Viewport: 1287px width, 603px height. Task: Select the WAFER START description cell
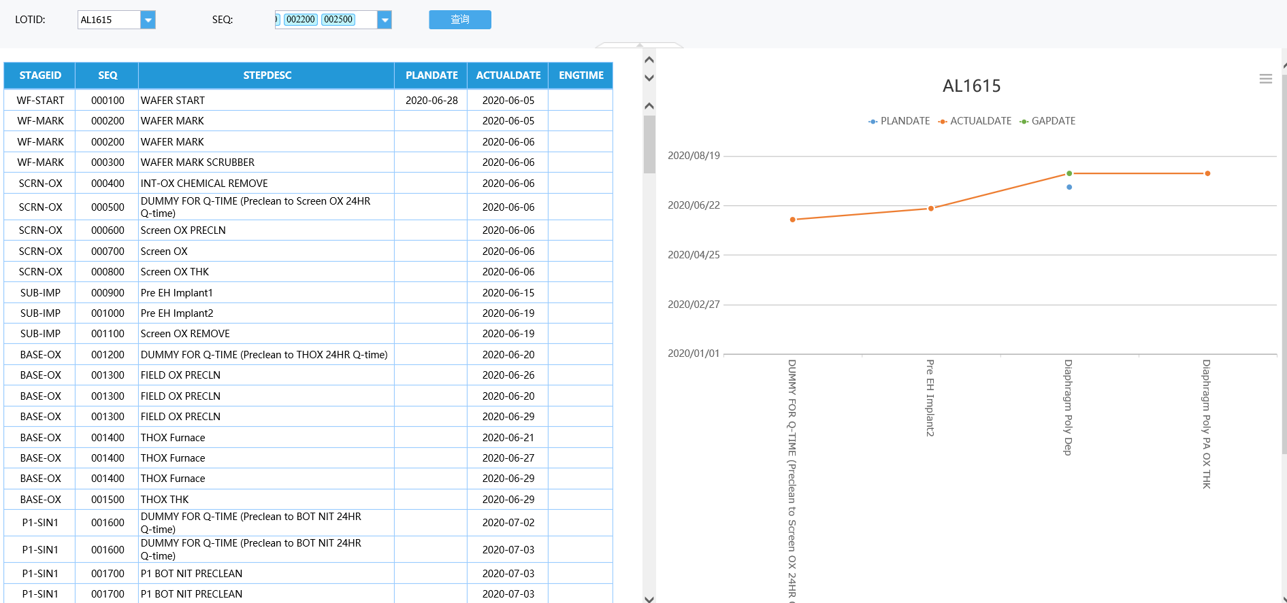pyautogui.click(x=267, y=101)
